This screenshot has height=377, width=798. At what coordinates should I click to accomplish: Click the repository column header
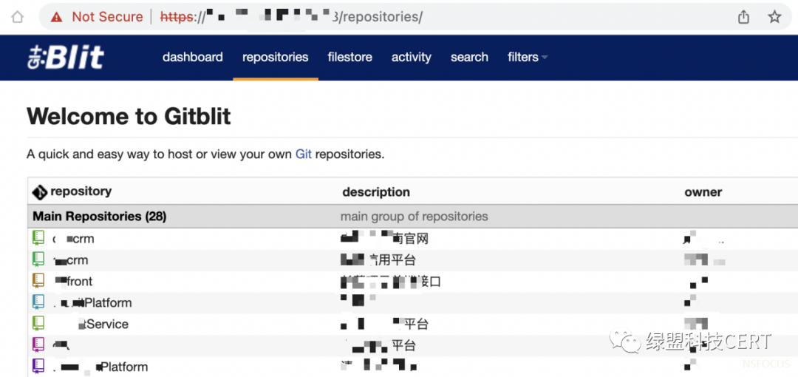click(81, 191)
